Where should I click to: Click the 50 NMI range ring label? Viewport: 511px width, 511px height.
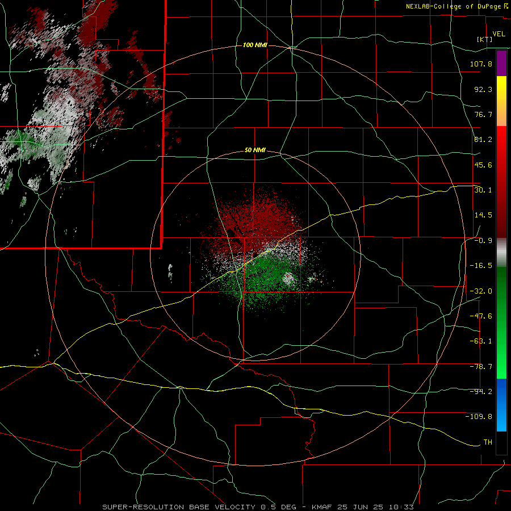tap(255, 150)
